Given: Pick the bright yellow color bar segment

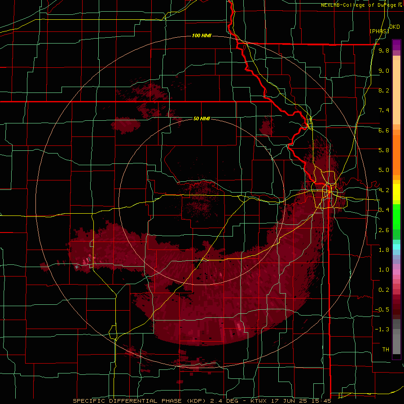Looking at the screenshot, I should (396, 192).
